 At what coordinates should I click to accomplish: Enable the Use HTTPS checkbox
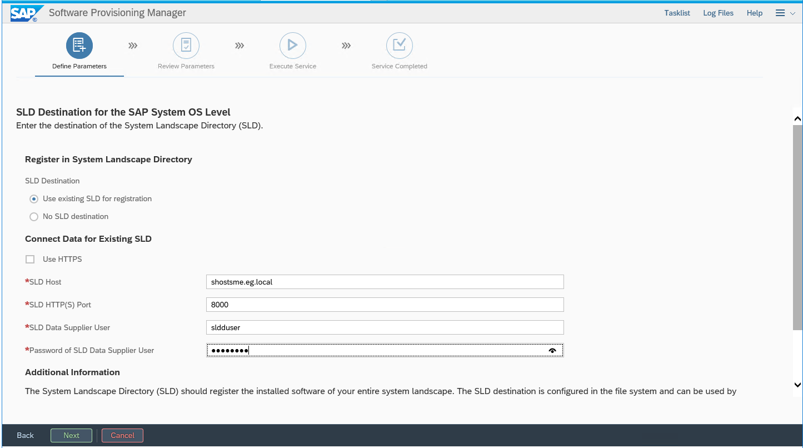[30, 259]
